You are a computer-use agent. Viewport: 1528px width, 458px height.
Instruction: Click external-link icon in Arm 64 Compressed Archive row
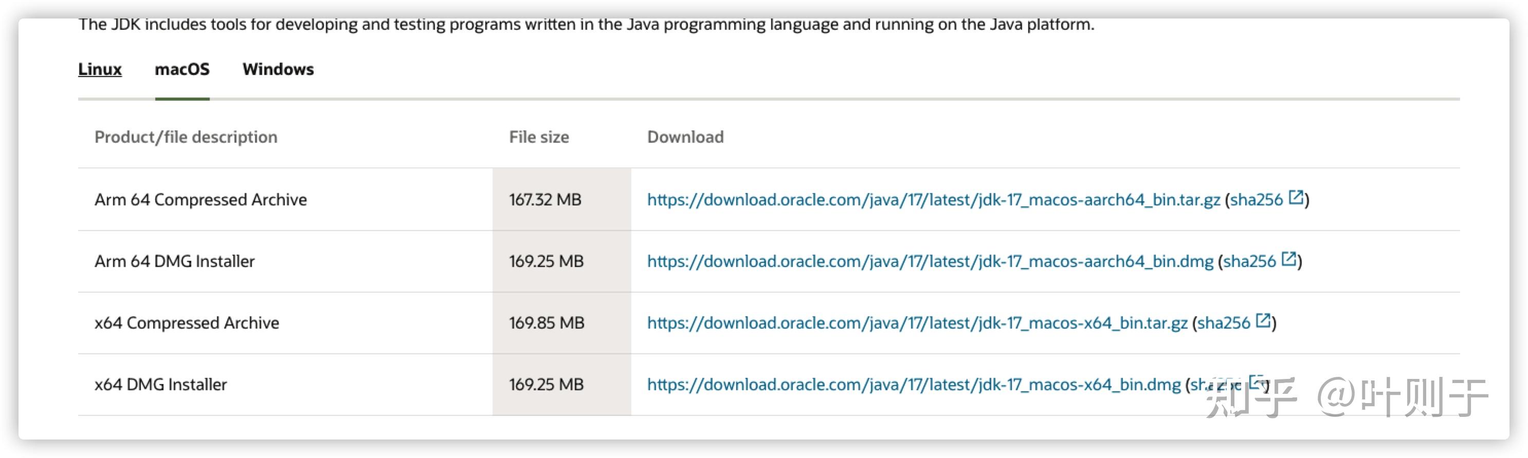pos(1296,197)
